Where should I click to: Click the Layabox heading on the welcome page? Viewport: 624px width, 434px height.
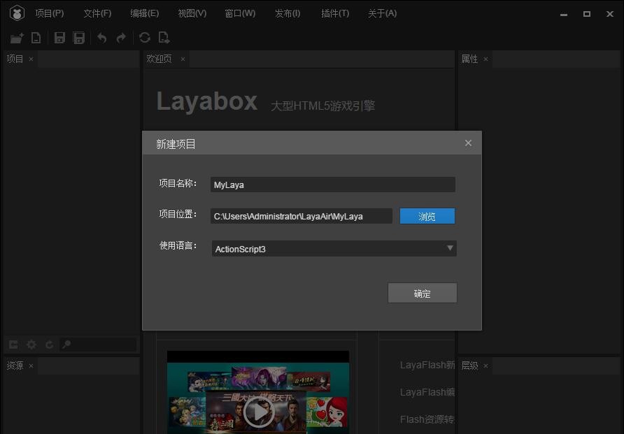[x=207, y=101]
